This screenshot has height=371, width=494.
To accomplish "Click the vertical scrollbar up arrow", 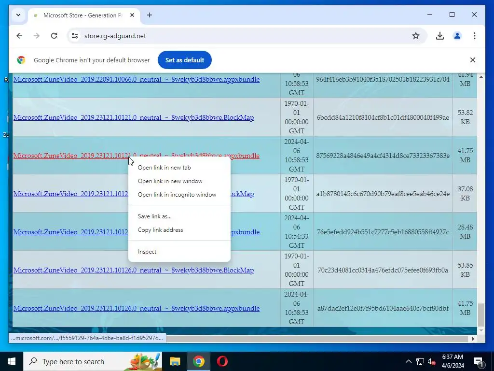I will [481, 77].
